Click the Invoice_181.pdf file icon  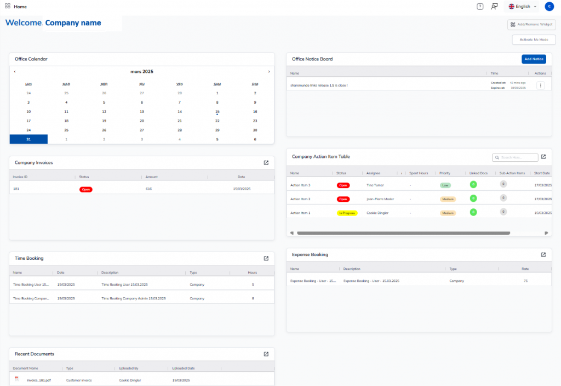point(17,379)
